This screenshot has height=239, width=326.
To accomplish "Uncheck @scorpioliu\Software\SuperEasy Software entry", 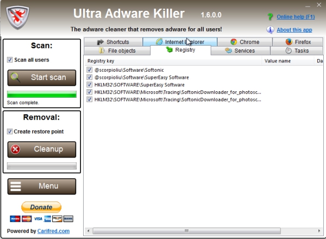I will pyautogui.click(x=90, y=77).
